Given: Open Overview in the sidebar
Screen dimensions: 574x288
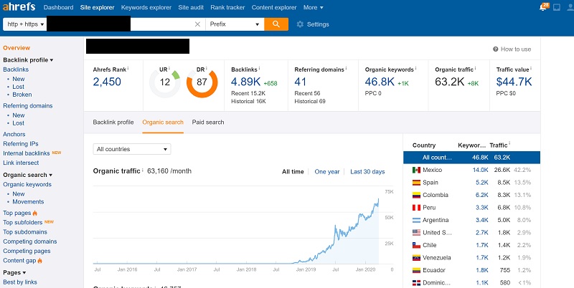Looking at the screenshot, I should [x=17, y=48].
